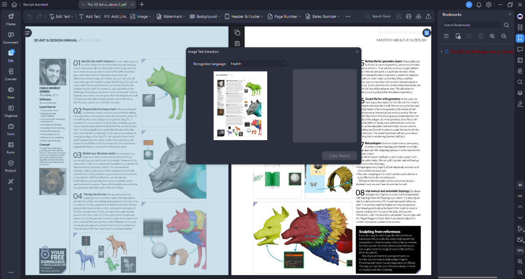Open the AI tools in left sidebar
This screenshot has height=279, width=525.
[x=10, y=185]
